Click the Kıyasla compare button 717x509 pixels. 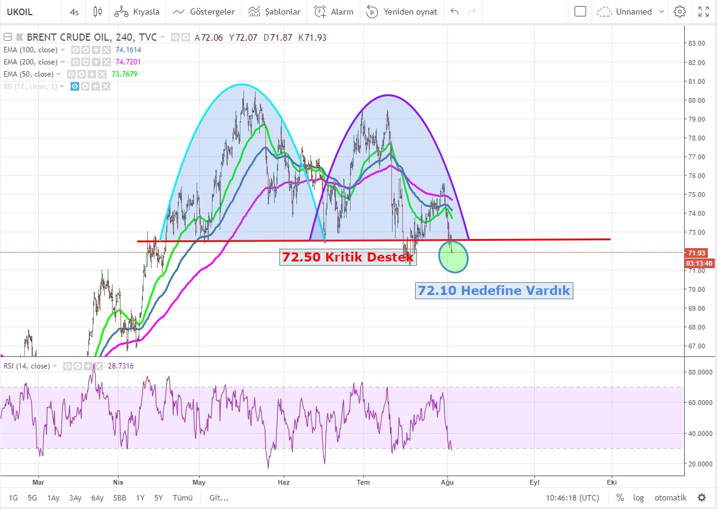138,12
